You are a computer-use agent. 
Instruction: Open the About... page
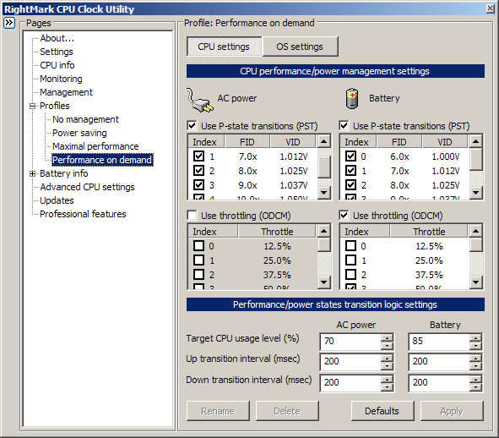(x=57, y=38)
